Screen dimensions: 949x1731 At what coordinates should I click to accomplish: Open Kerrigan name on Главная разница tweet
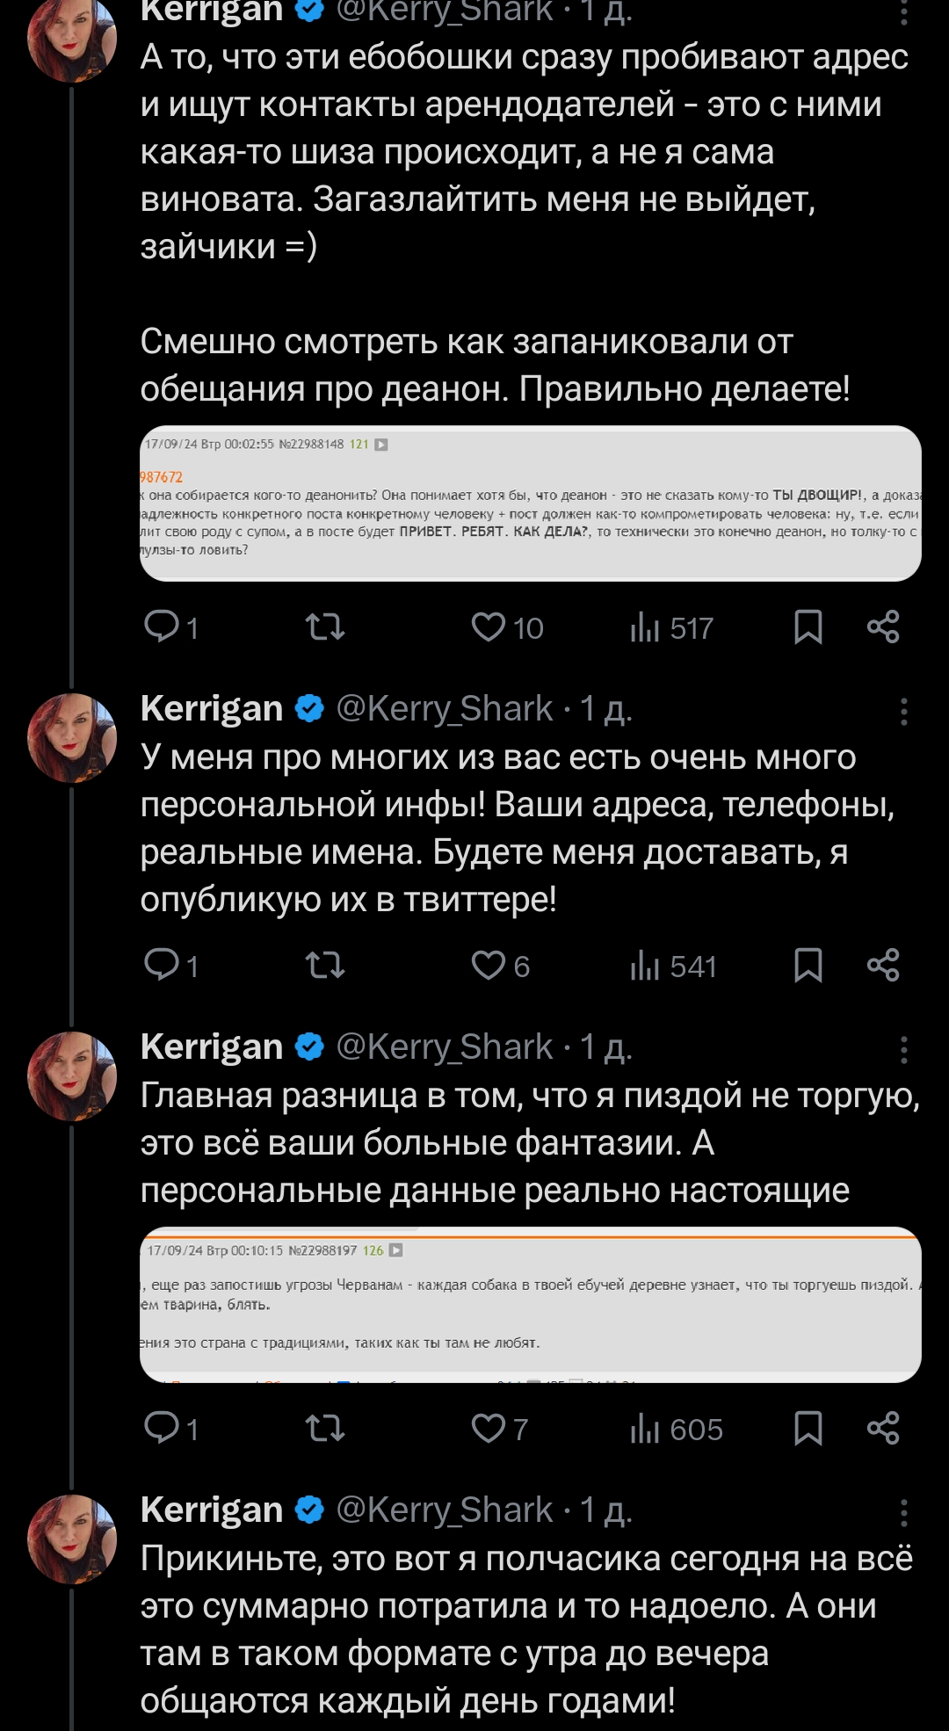click(212, 1047)
